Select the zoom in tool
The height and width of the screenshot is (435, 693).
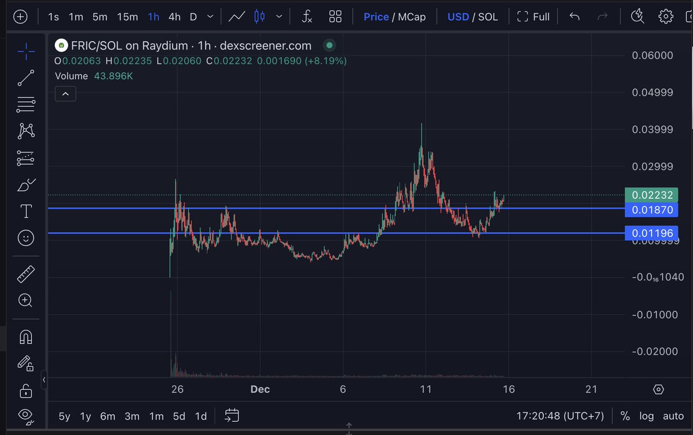click(x=26, y=300)
